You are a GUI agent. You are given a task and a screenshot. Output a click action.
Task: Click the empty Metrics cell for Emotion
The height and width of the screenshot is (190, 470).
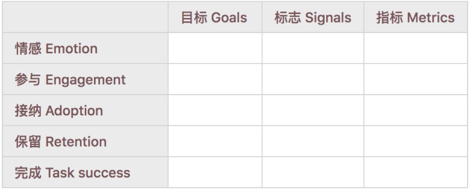tap(416, 48)
